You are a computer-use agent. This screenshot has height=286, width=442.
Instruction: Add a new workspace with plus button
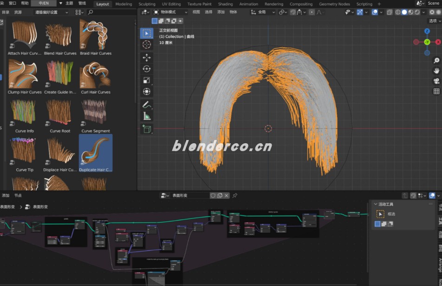tap(379, 4)
